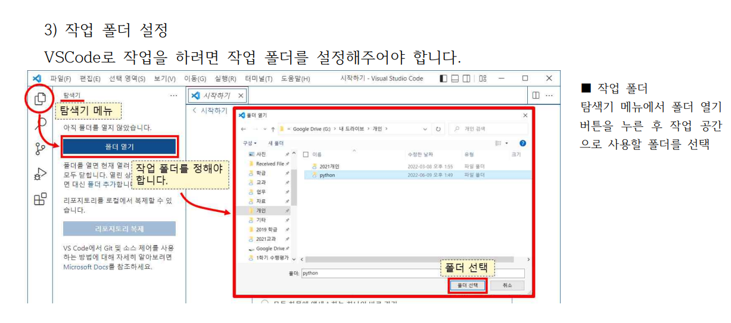Open the 편집(E) menu
The image size is (731, 323).
(x=91, y=79)
